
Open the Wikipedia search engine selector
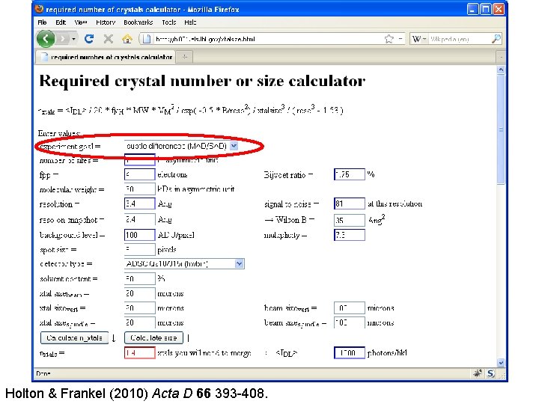coord(418,39)
